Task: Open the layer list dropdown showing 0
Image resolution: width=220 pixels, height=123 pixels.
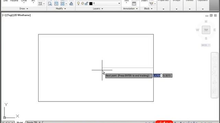Action: (119, 3)
